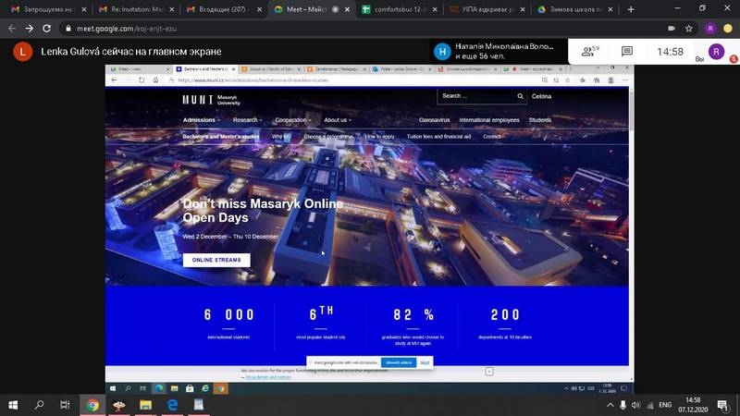Screen dimensions: 740x416
Task: Open Task View on the taskbar
Action: click(65, 405)
